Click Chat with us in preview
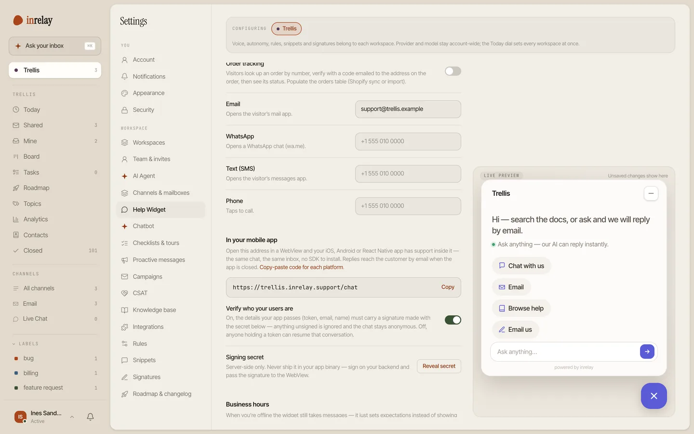This screenshot has width=694, height=434. click(x=521, y=266)
